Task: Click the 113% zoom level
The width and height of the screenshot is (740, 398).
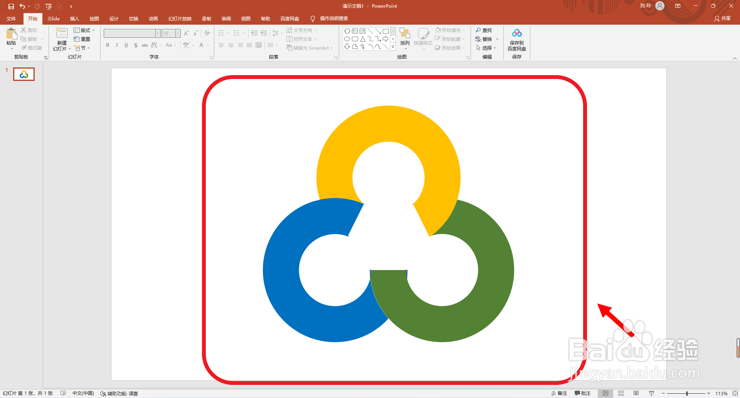Action: point(721,393)
